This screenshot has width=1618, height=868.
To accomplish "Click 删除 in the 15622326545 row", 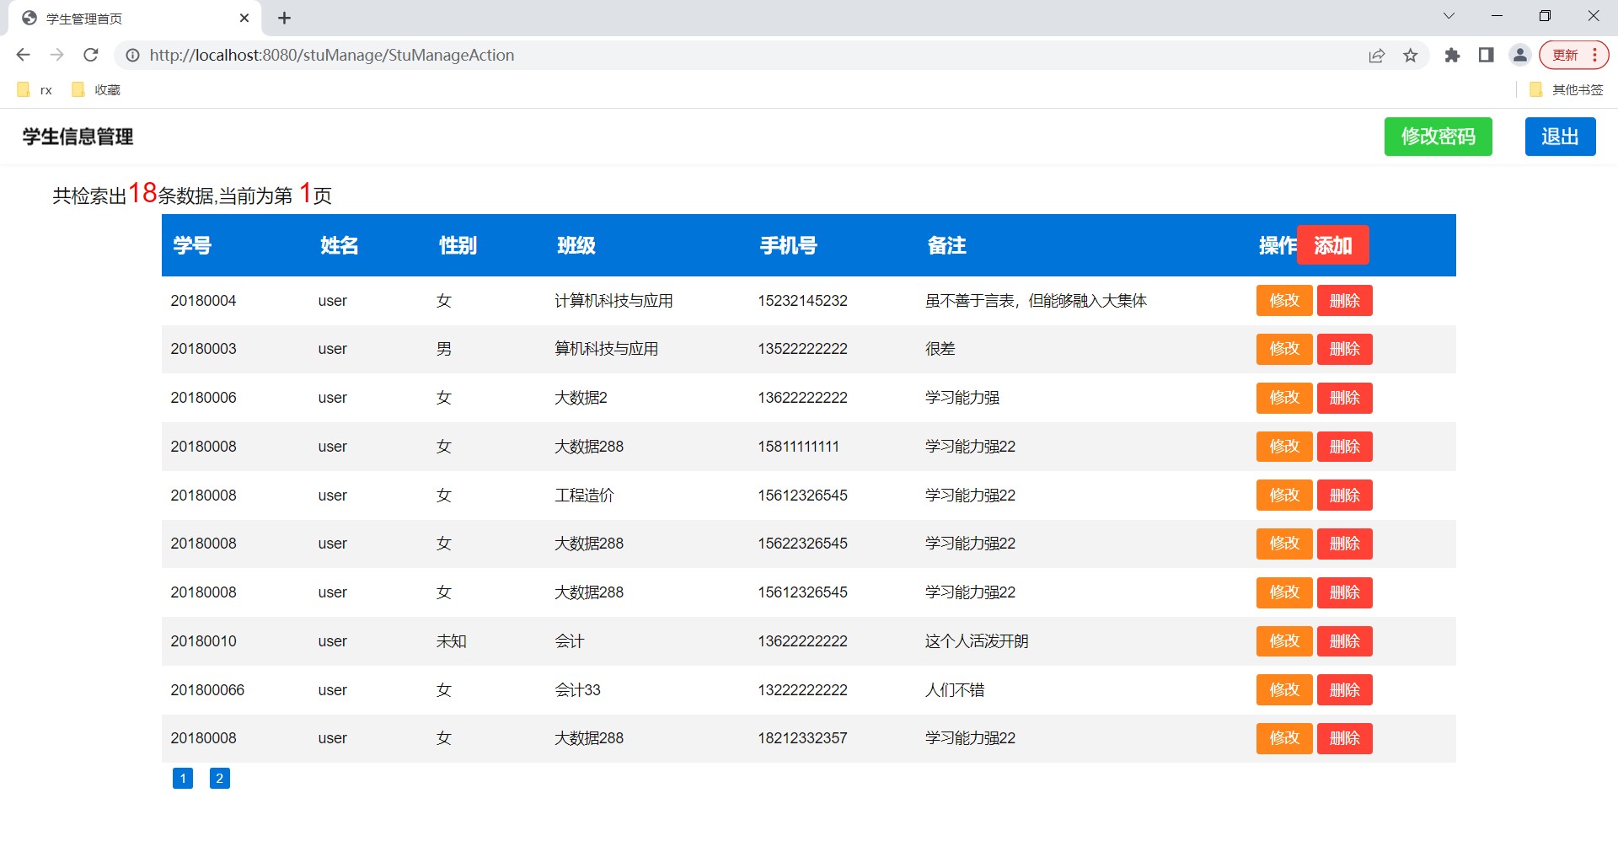I will tap(1344, 544).
